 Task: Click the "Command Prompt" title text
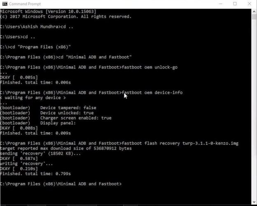click(25, 4)
